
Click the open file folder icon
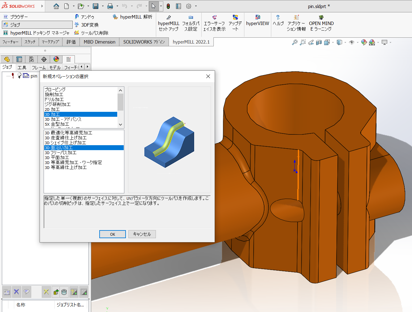pos(81,6)
